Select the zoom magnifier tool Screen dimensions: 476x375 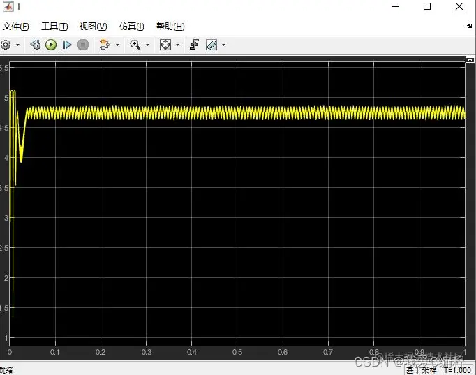[135, 45]
